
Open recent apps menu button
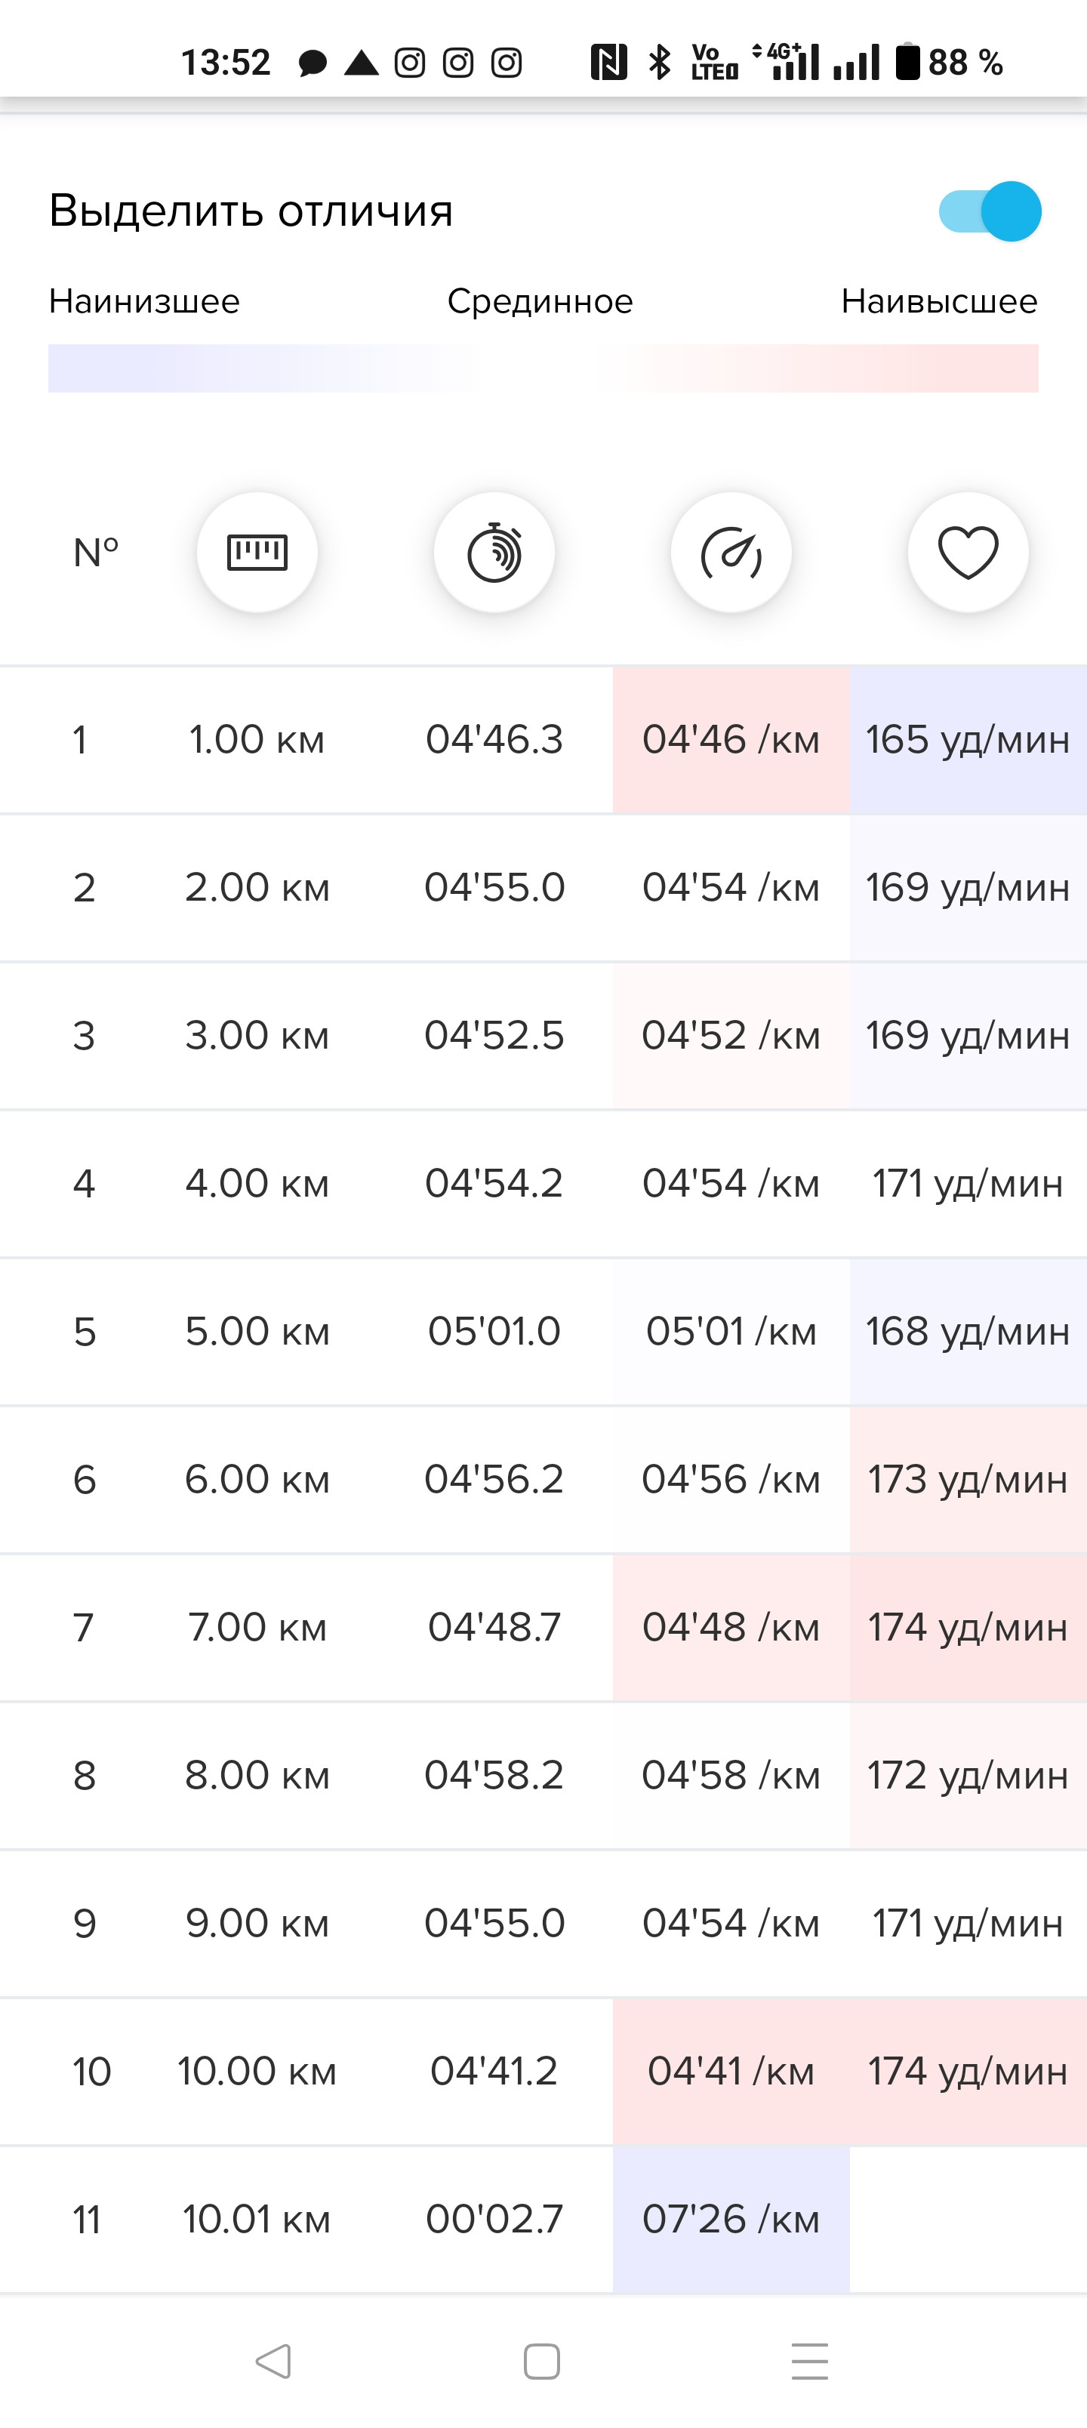(x=810, y=2361)
